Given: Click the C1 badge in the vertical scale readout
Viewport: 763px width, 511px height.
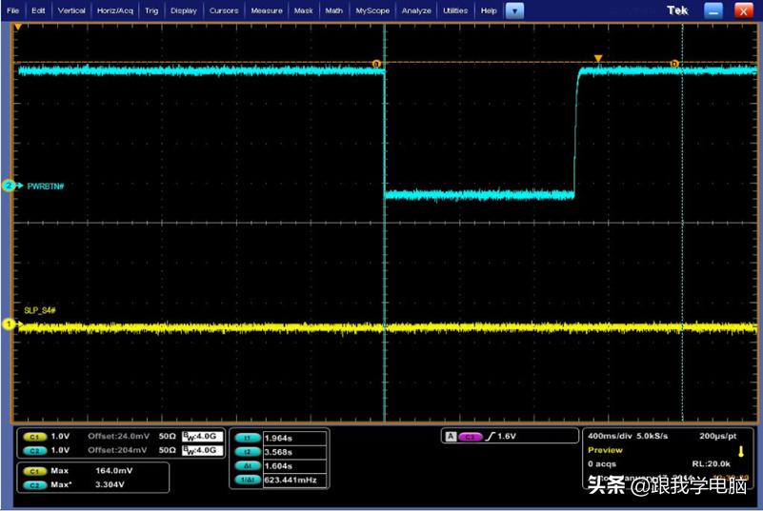Looking at the screenshot, I should pyautogui.click(x=34, y=436).
